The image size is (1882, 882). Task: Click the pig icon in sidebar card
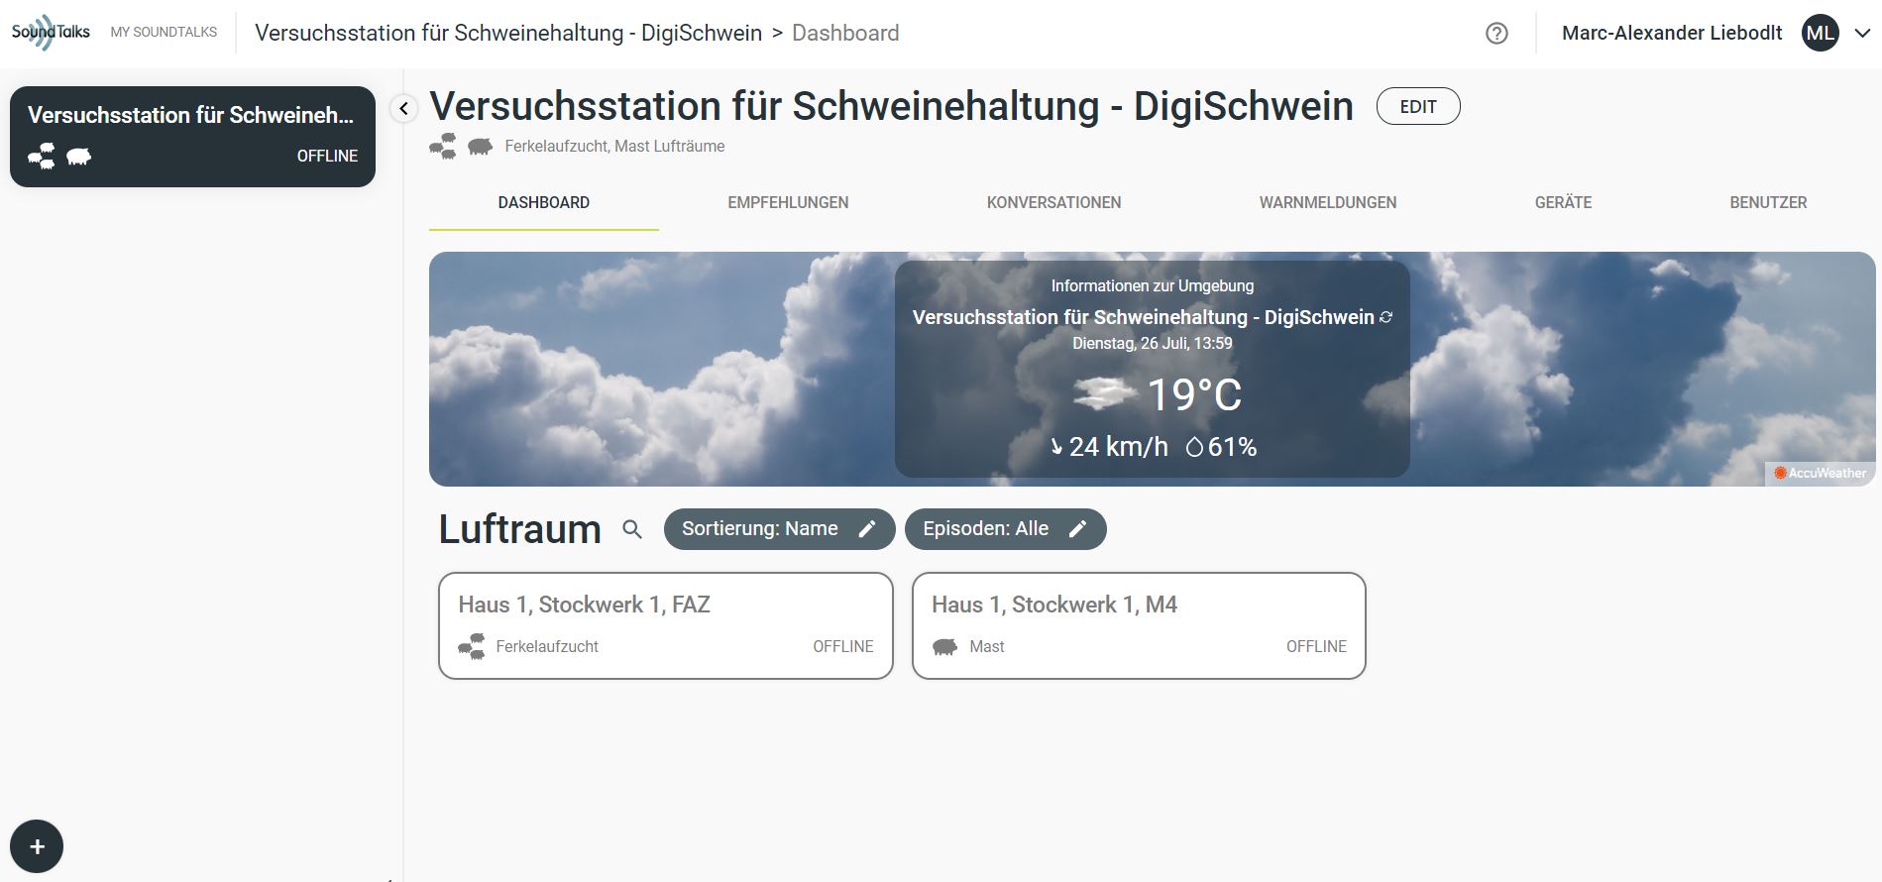click(78, 157)
